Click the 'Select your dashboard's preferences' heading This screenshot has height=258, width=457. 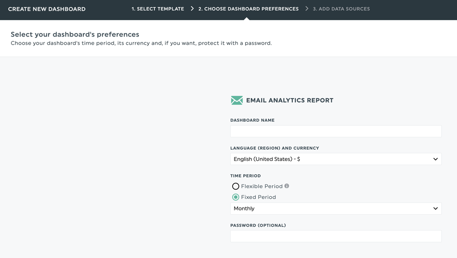[75, 34]
